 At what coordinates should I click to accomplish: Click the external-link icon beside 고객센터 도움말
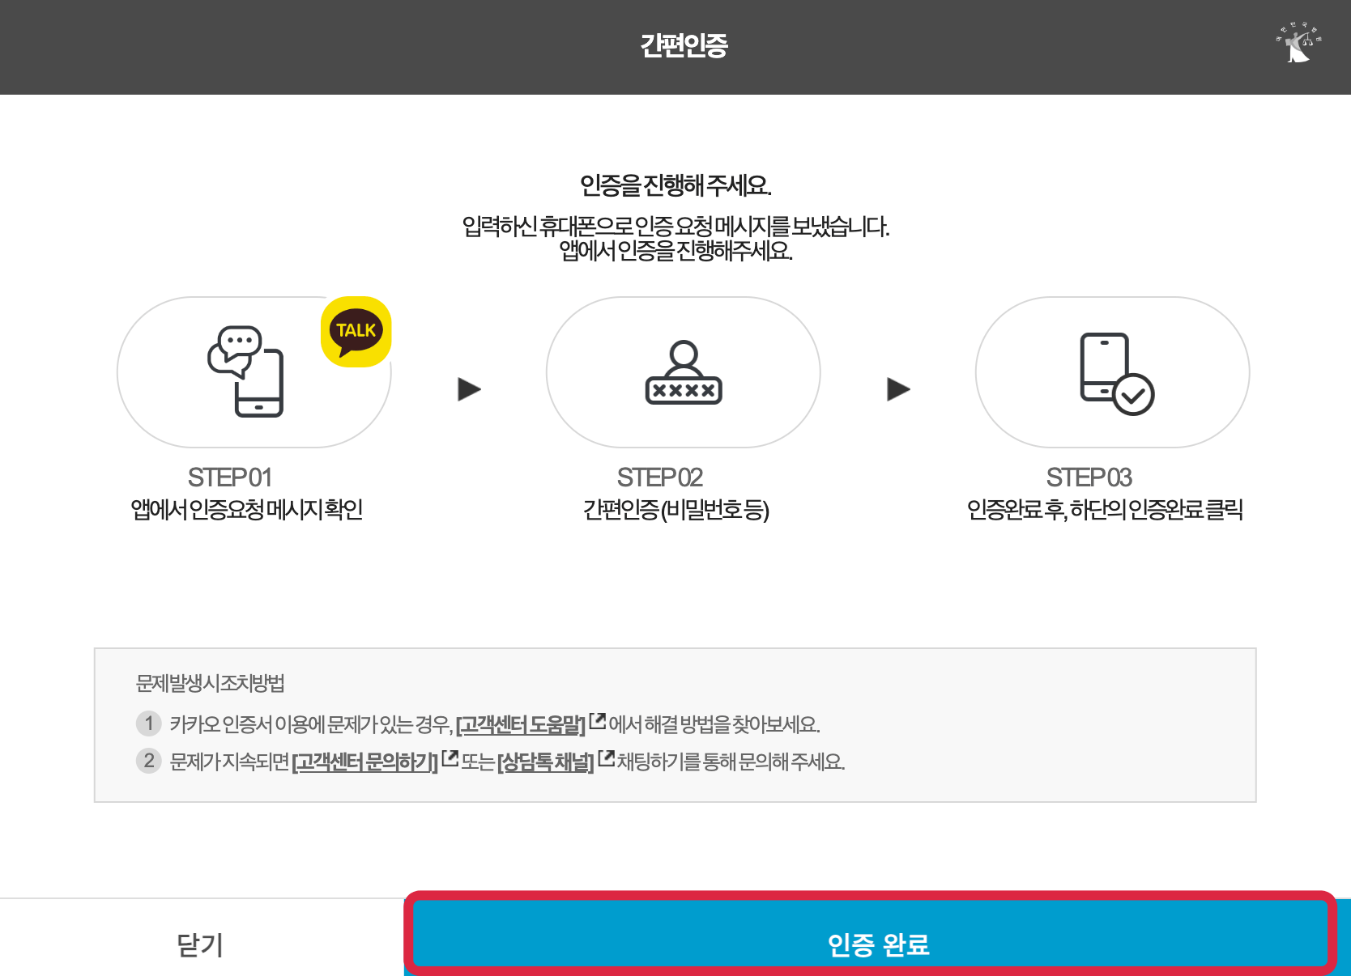[596, 720]
